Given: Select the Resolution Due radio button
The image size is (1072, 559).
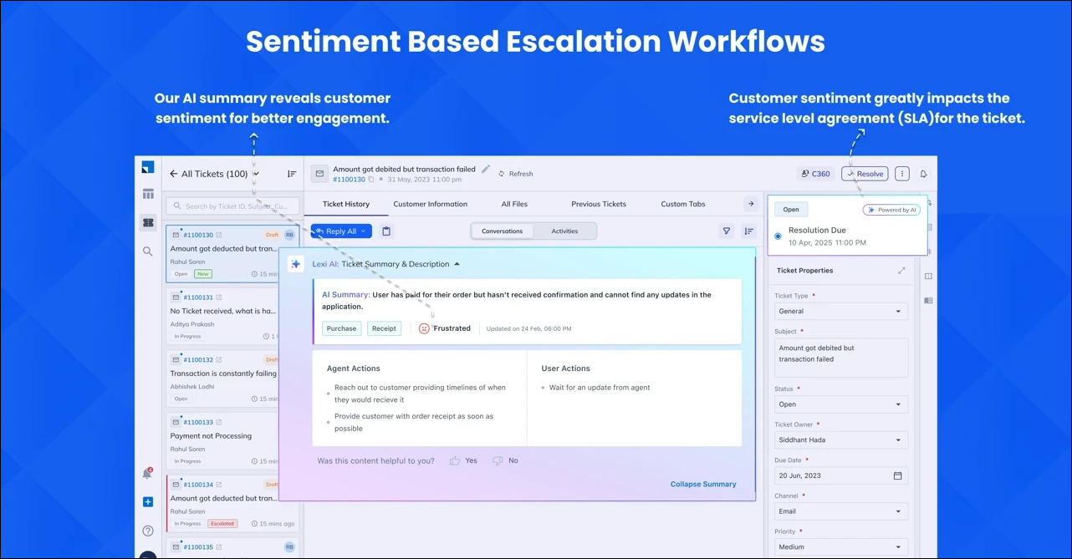Looking at the screenshot, I should pos(778,236).
